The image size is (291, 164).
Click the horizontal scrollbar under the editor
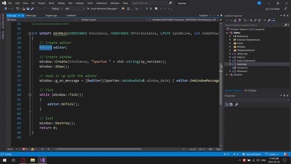tap(99, 149)
